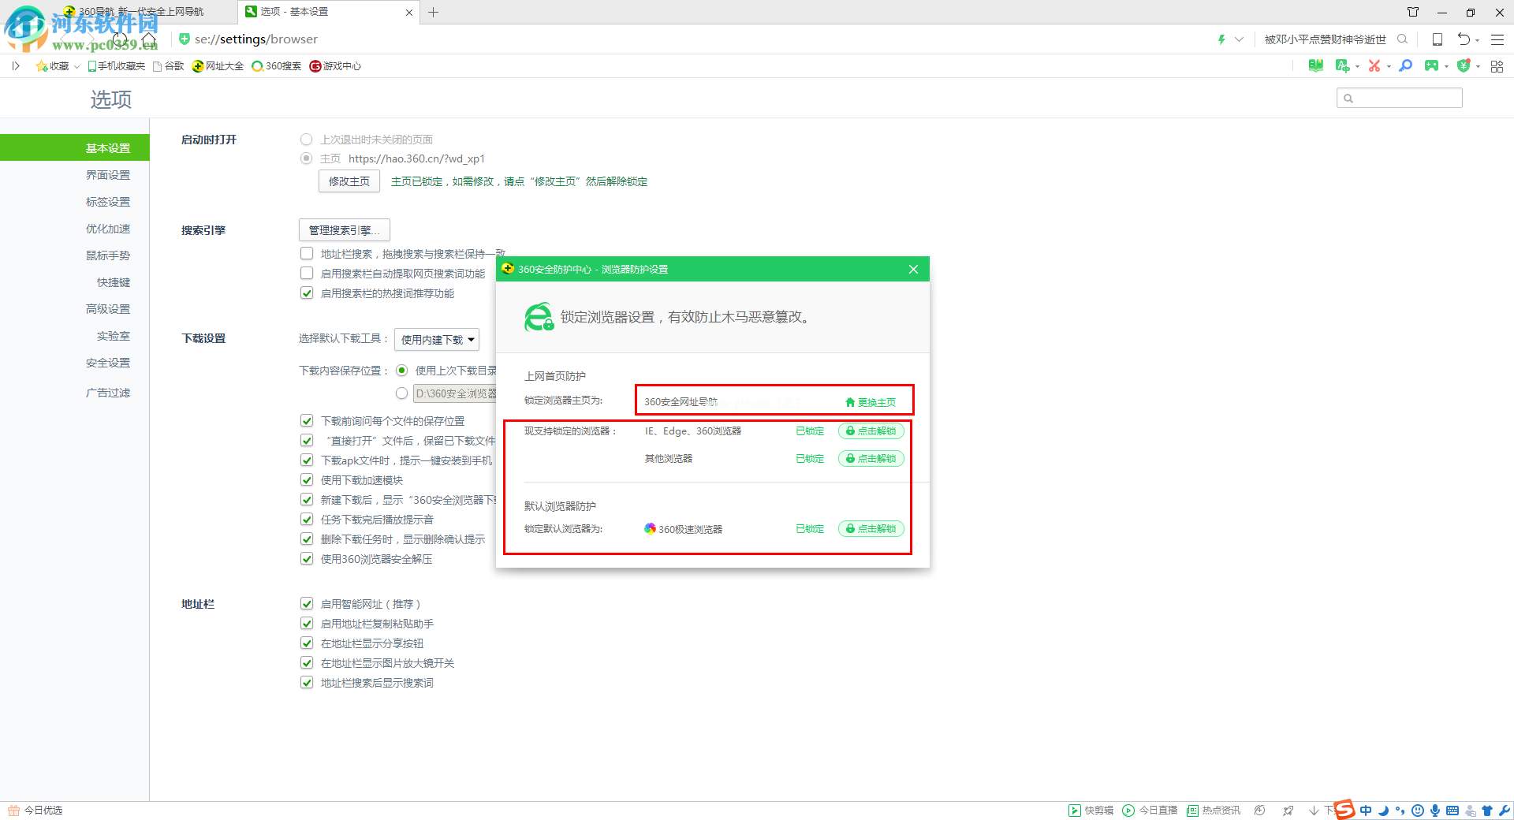Enable 地址栏搜索 checkbox
Image resolution: width=1514 pixels, height=820 pixels.
pos(307,254)
